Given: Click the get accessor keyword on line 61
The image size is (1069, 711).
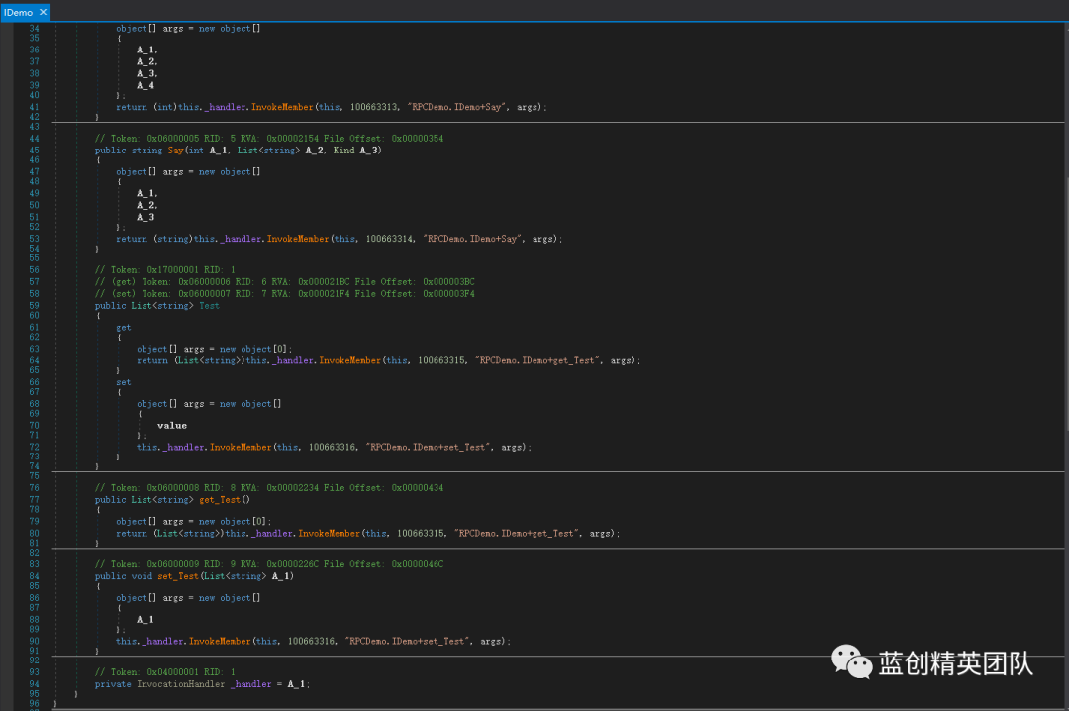Looking at the screenshot, I should coord(124,328).
